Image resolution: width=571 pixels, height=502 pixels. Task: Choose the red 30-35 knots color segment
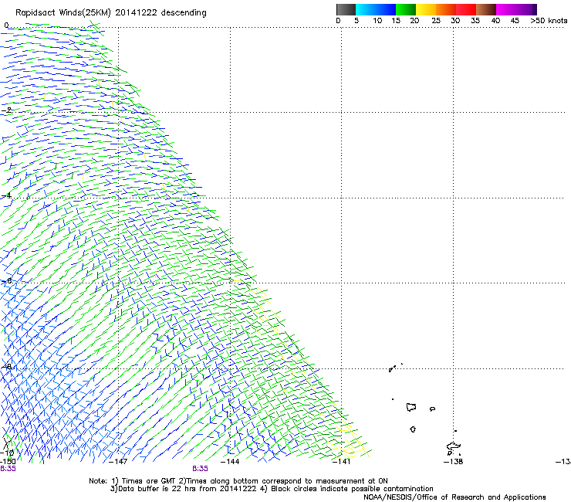pos(466,9)
